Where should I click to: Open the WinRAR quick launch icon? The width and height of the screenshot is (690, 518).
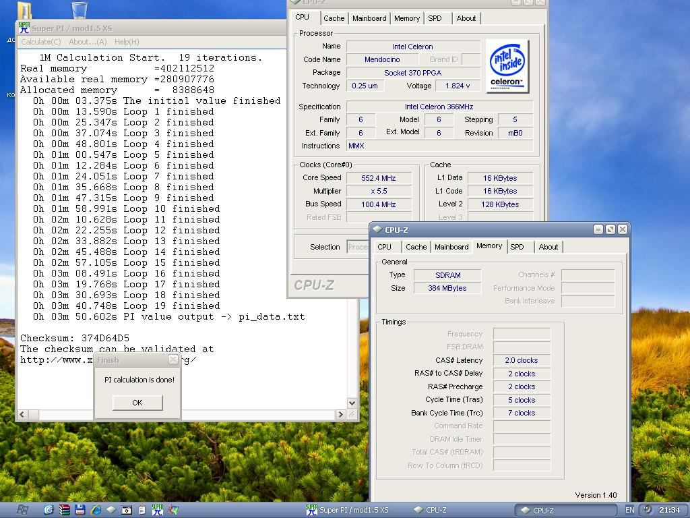[64, 510]
